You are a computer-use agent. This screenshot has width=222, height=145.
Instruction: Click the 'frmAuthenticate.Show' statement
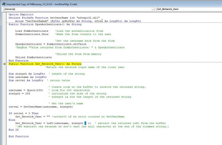[x=32, y=34]
